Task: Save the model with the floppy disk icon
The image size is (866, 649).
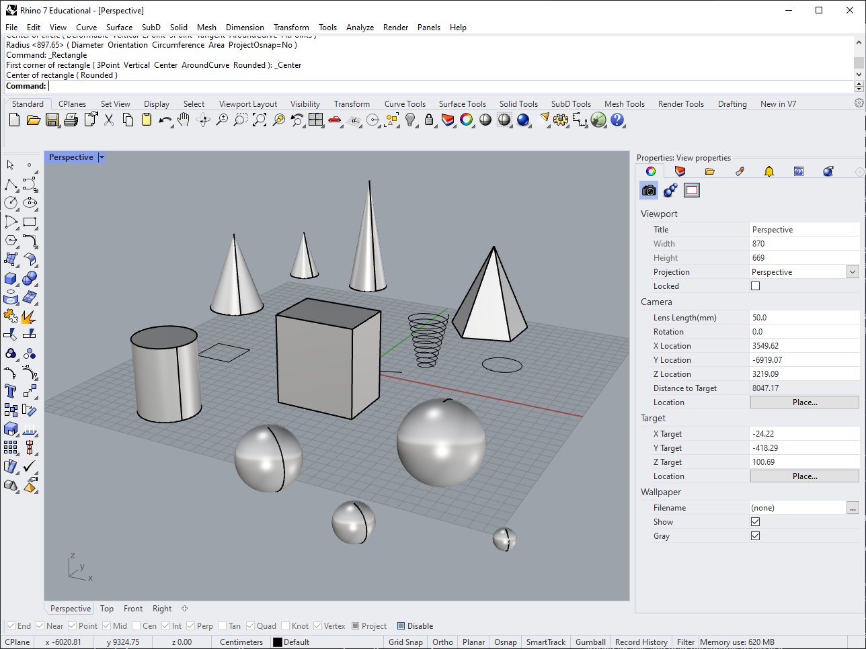Action: pyautogui.click(x=52, y=120)
